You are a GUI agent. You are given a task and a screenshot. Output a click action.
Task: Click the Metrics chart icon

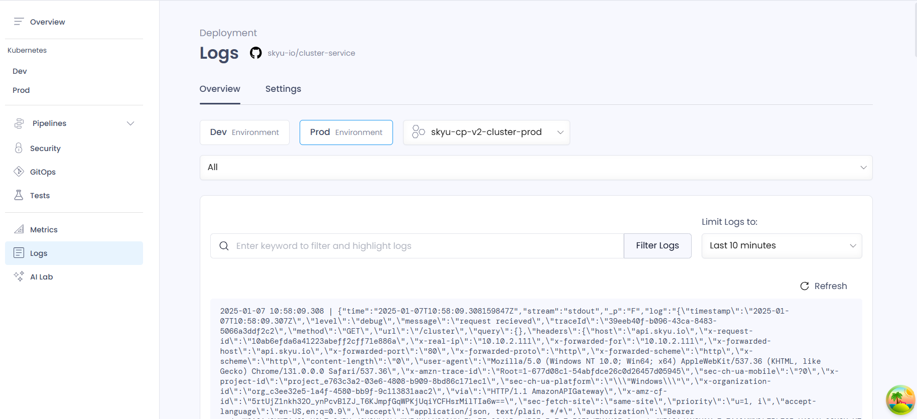[x=19, y=229]
